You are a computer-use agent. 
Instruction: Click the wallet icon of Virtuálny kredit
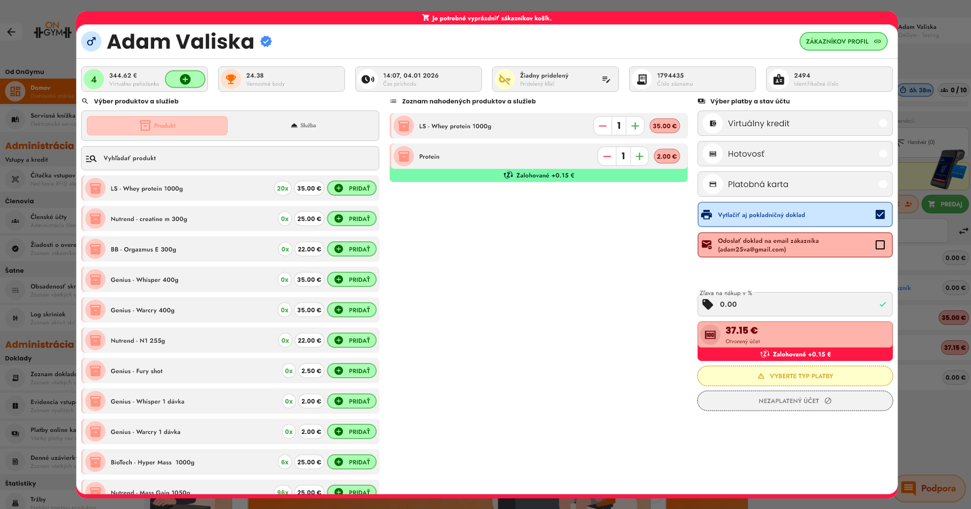click(713, 123)
